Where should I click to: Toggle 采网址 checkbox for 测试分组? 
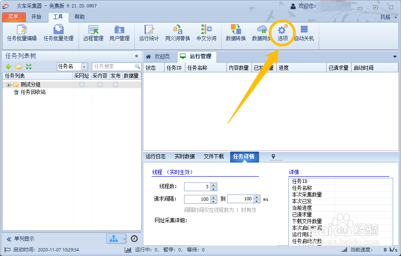82,84
